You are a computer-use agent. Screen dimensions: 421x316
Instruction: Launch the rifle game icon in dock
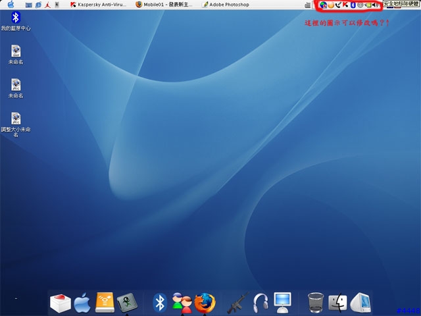coord(237,303)
